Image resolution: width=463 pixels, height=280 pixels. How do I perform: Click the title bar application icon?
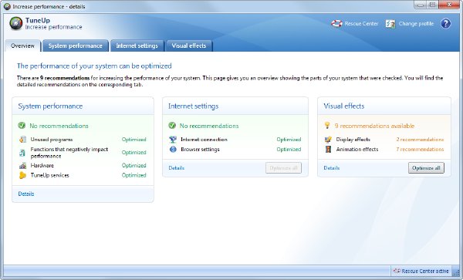click(x=7, y=6)
